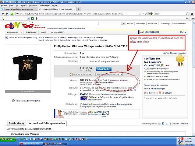Click the eBay logo
The height and width of the screenshot is (146, 195).
click(12, 26)
